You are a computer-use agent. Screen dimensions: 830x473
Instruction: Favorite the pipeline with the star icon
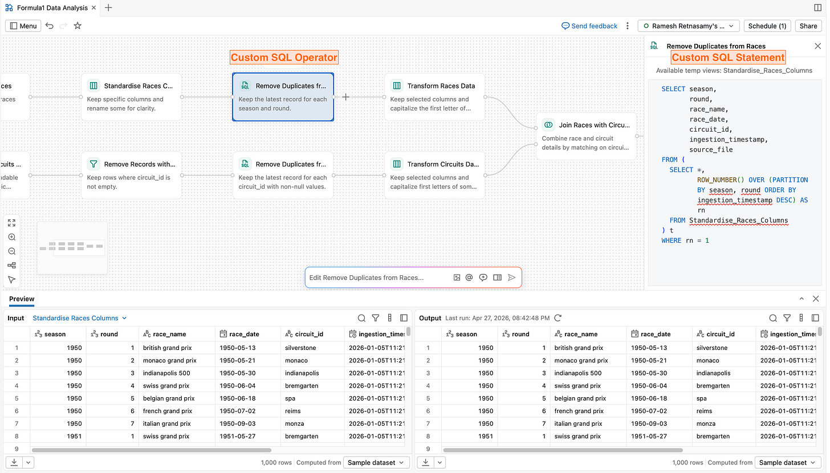click(78, 26)
